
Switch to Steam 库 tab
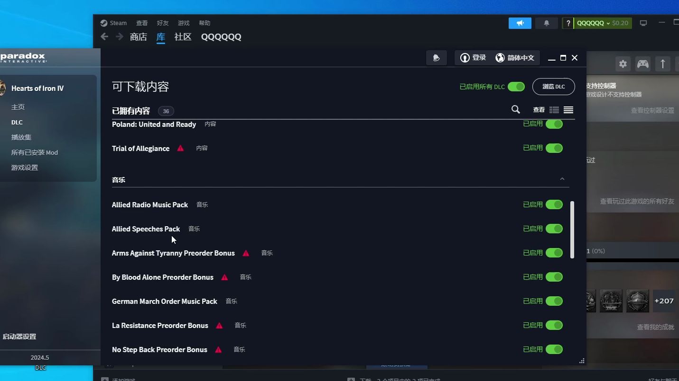click(x=161, y=37)
